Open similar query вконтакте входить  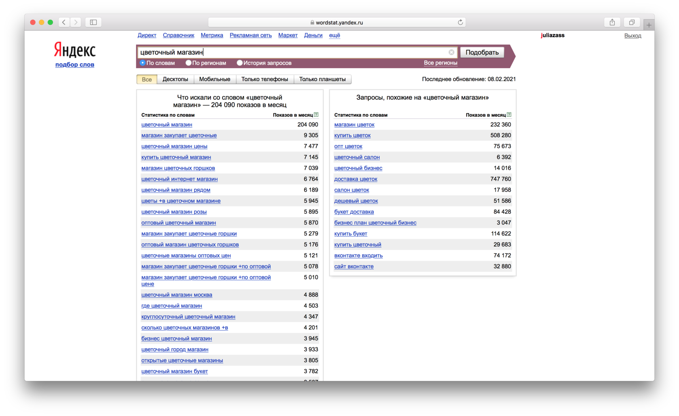[x=358, y=255]
